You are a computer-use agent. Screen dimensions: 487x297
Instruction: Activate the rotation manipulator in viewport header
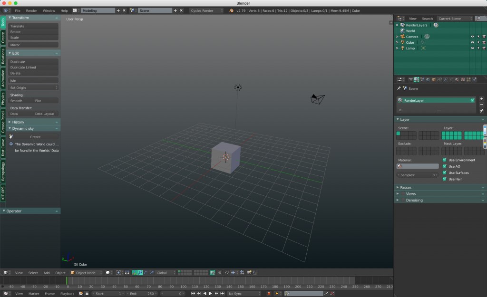point(146,272)
